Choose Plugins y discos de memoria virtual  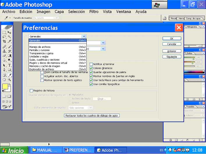58,63
